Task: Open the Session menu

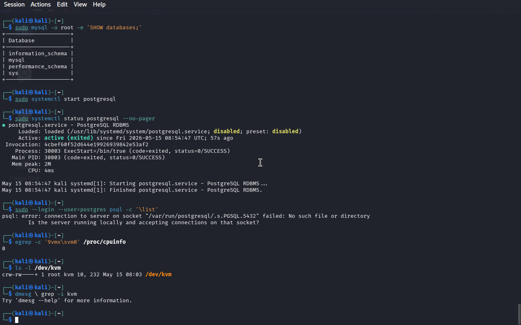Action: click(x=14, y=4)
